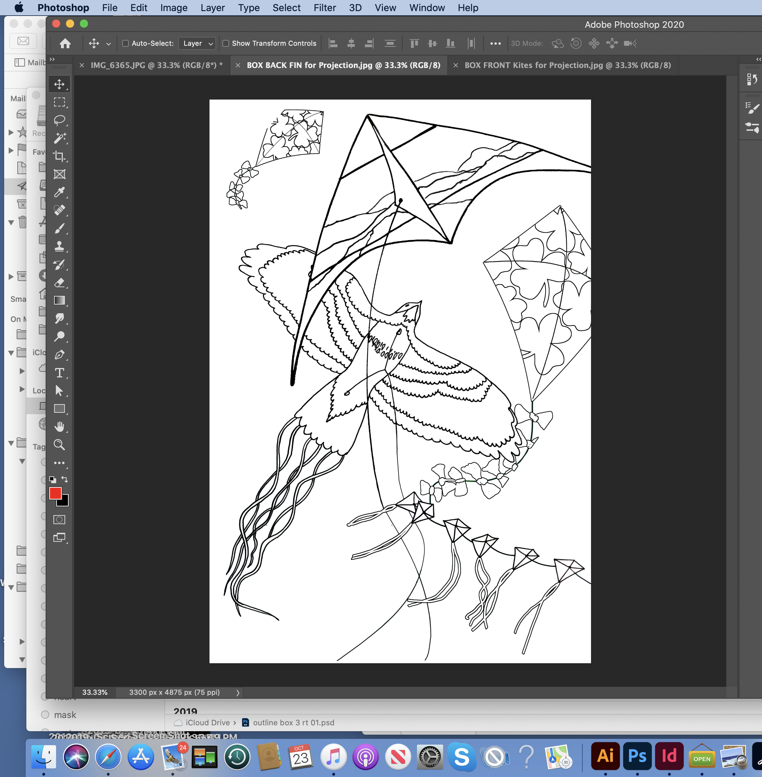Select the Crop tool
The width and height of the screenshot is (762, 777).
(59, 156)
